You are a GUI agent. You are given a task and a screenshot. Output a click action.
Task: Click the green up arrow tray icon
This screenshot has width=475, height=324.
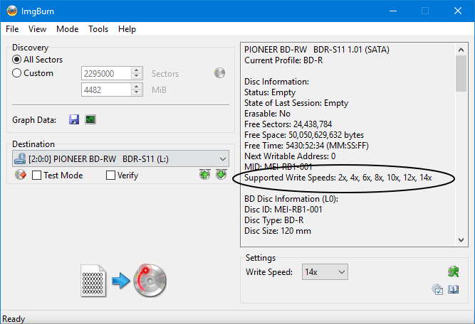(205, 174)
